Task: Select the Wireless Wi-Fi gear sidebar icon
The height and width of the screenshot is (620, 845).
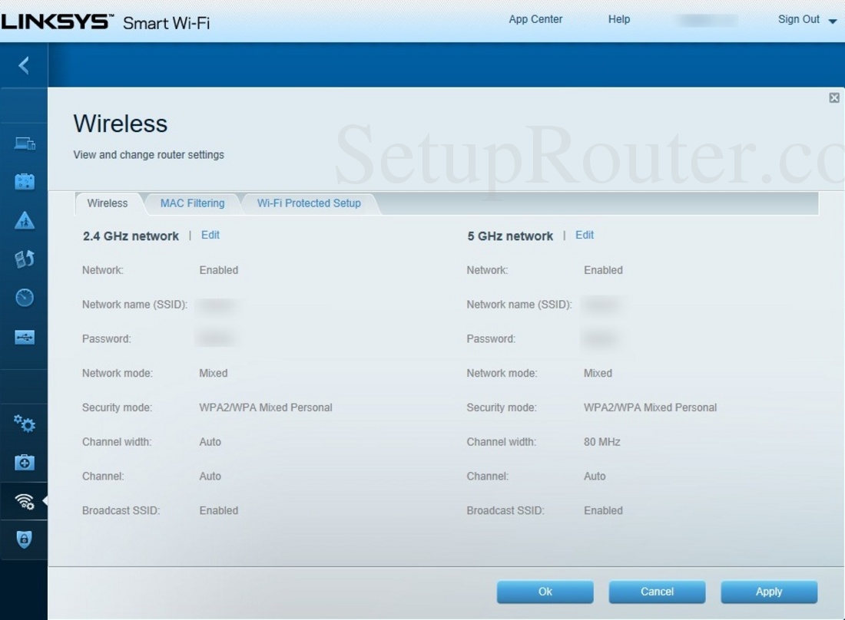Action: tap(25, 501)
